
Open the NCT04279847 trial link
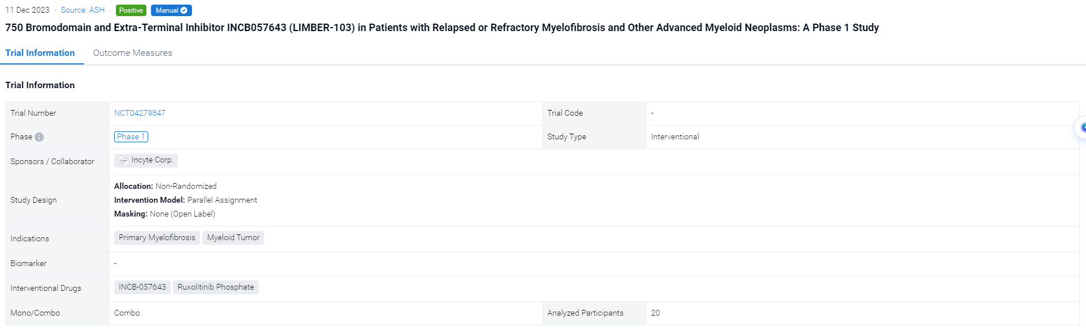point(139,113)
